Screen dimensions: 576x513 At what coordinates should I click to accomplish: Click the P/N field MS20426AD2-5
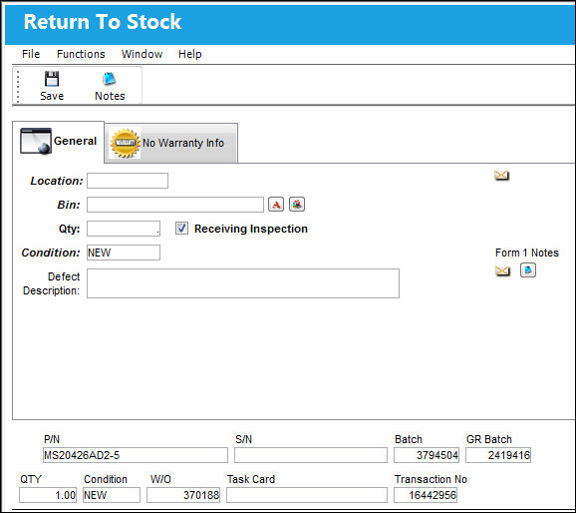pyautogui.click(x=136, y=455)
